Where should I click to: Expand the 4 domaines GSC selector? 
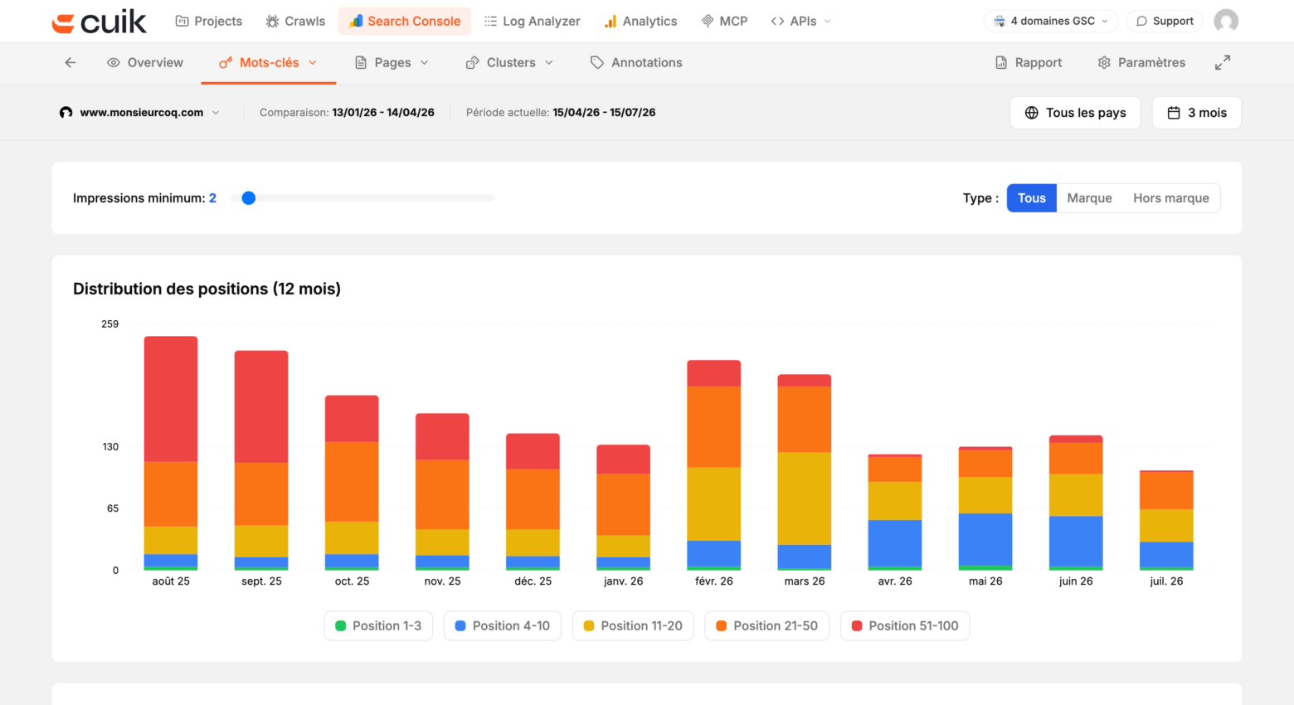[1051, 21]
